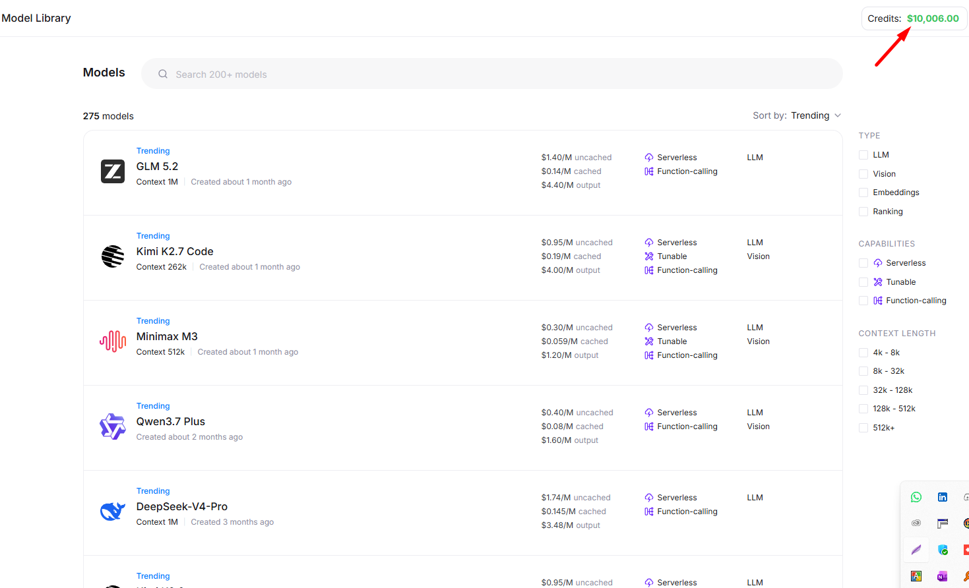Click the Trending tag above Kimi K2.7 Code
The image size is (969, 588).
[x=153, y=236]
